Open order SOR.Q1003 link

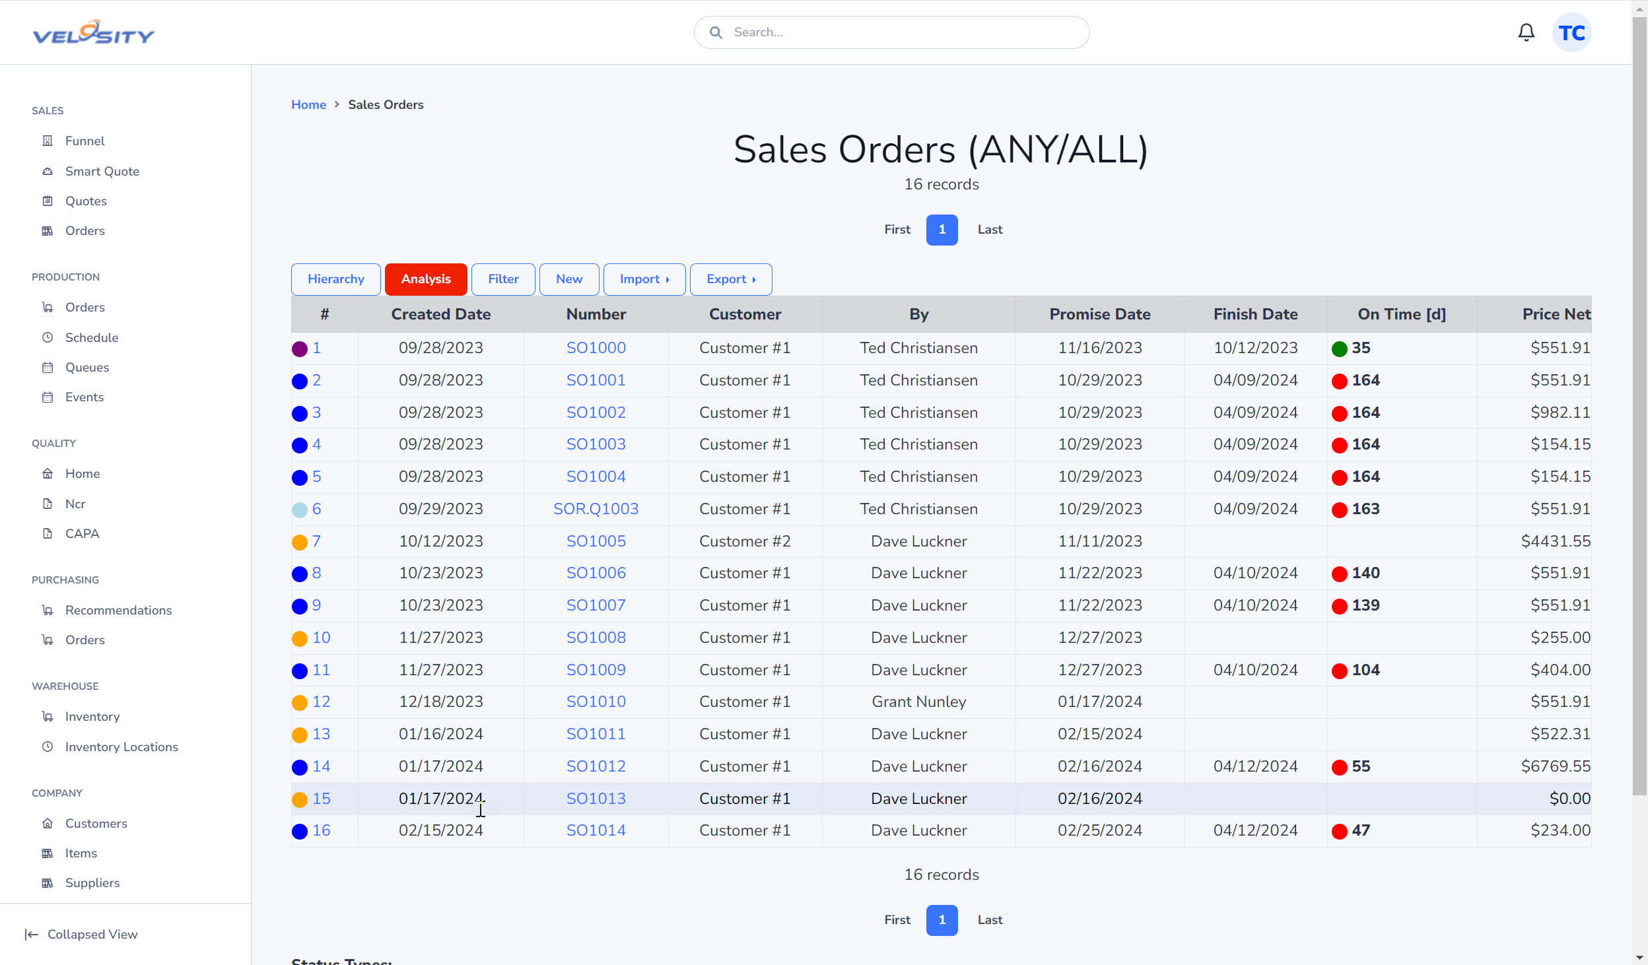596,509
